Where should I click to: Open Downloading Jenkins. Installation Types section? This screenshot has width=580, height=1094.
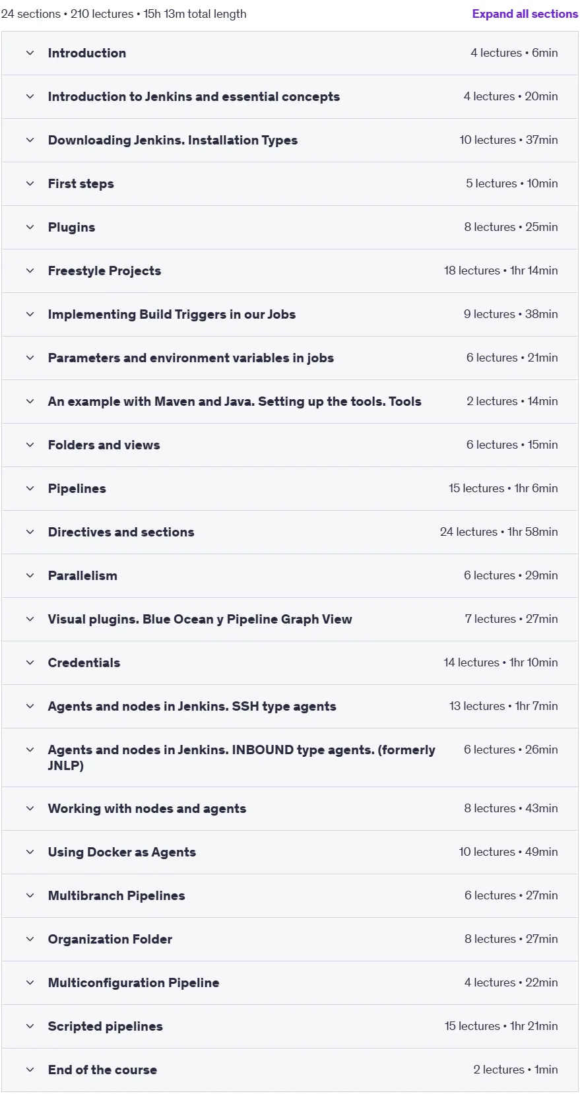coord(173,140)
